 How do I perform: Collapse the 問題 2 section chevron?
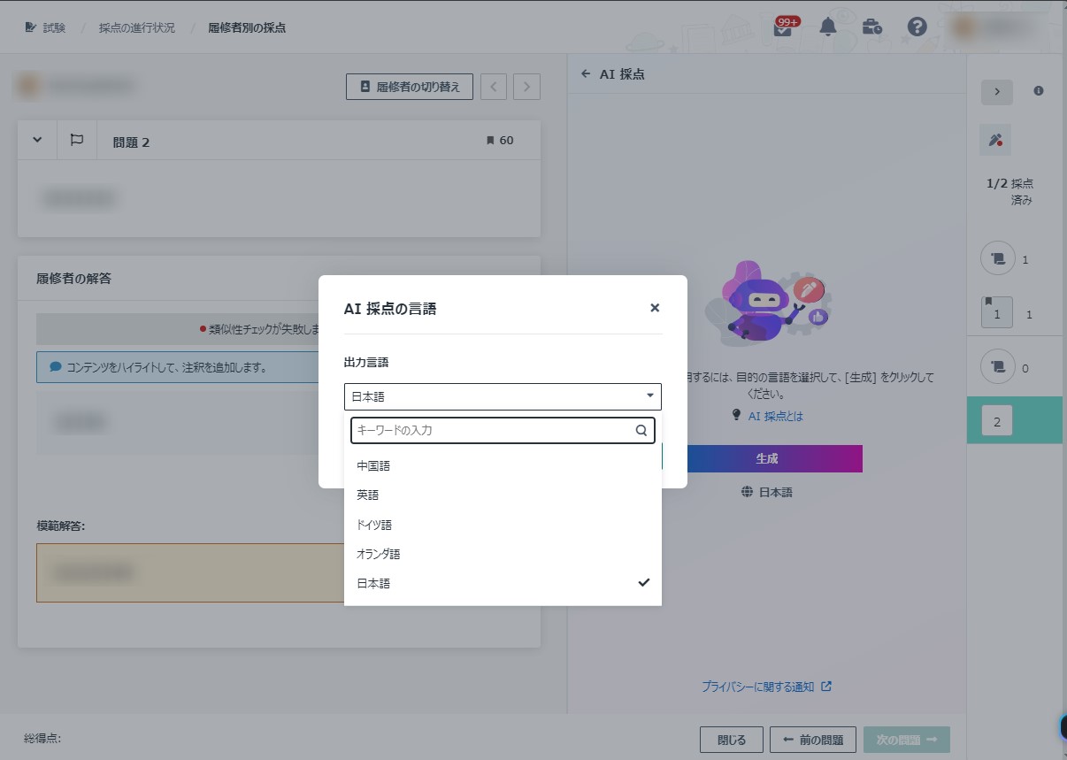point(37,140)
